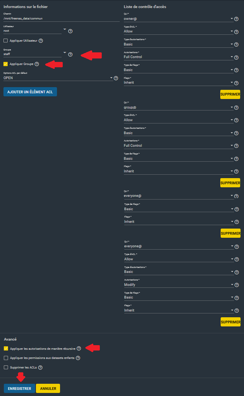The width and height of the screenshot is (244, 396).
Task: Click help icon beside Groupe staff dropdown
Action: (70, 55)
